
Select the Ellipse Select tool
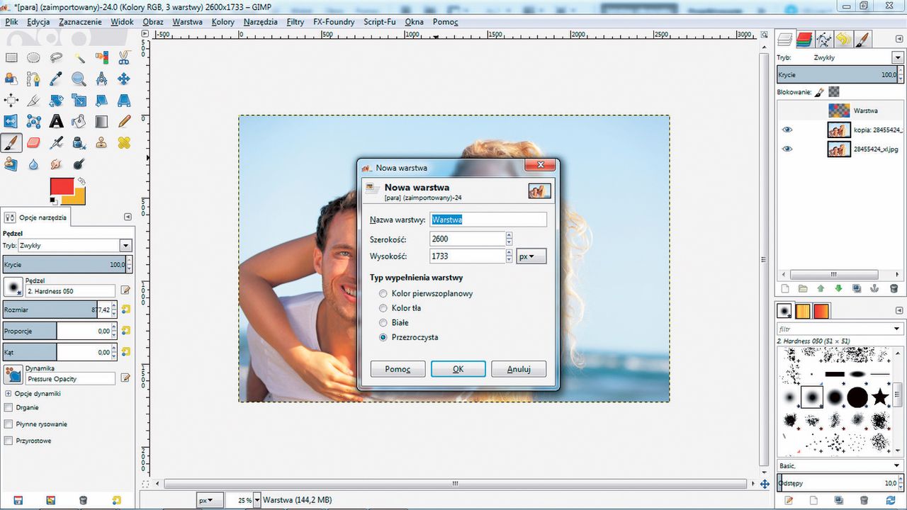pos(33,57)
